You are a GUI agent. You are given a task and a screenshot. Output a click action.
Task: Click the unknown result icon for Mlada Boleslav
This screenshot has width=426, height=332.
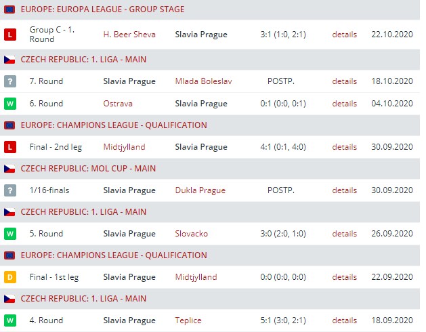pos(9,81)
